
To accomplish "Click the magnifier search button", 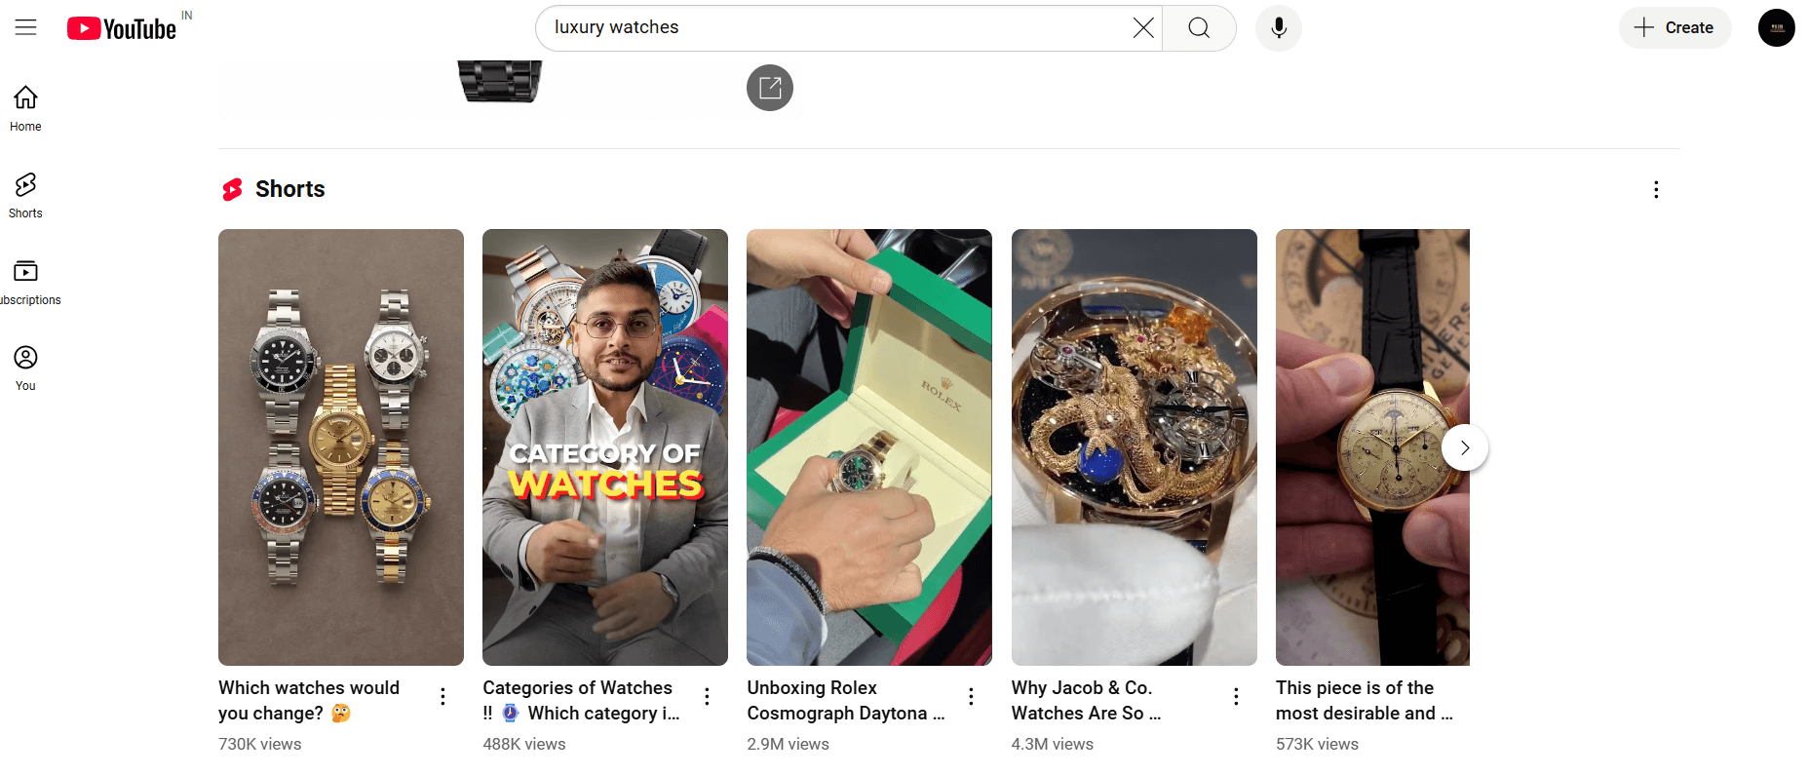I will tap(1199, 27).
